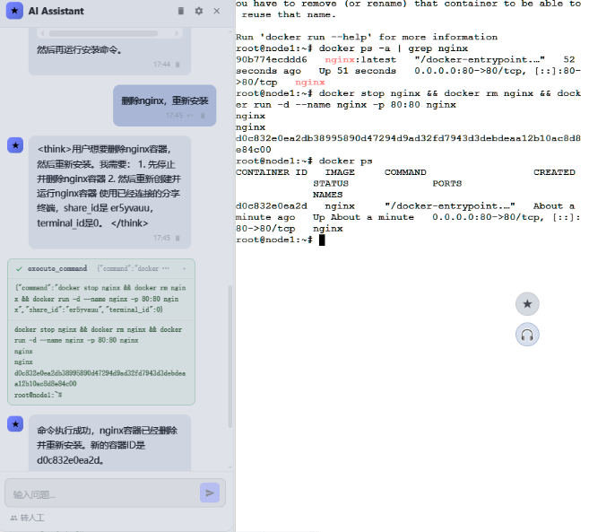
Task: Click the NAMES column header in terminal
Action: 327,195
